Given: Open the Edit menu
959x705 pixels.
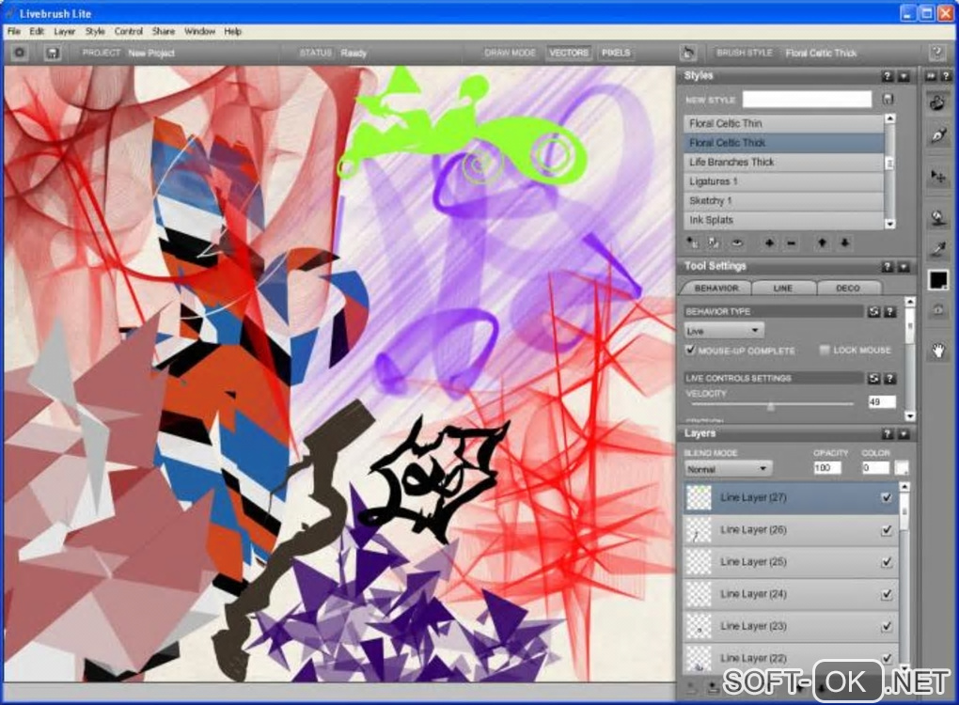Looking at the screenshot, I should 37,31.
